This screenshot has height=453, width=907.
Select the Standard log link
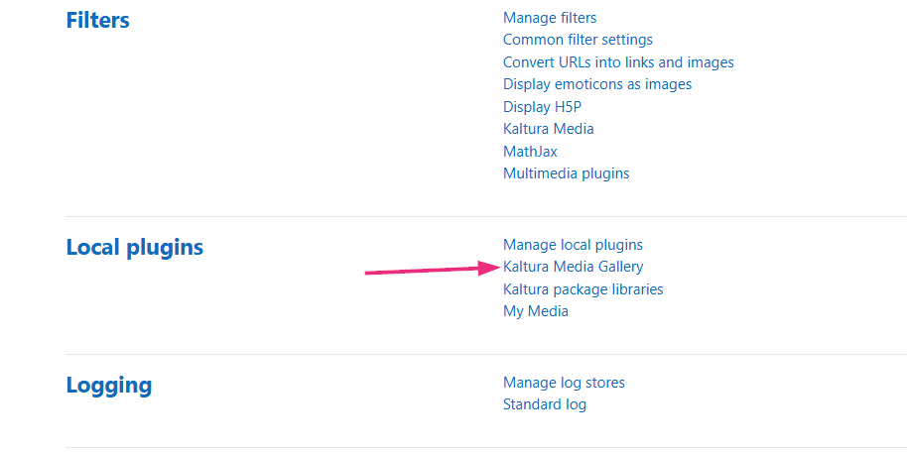545,404
